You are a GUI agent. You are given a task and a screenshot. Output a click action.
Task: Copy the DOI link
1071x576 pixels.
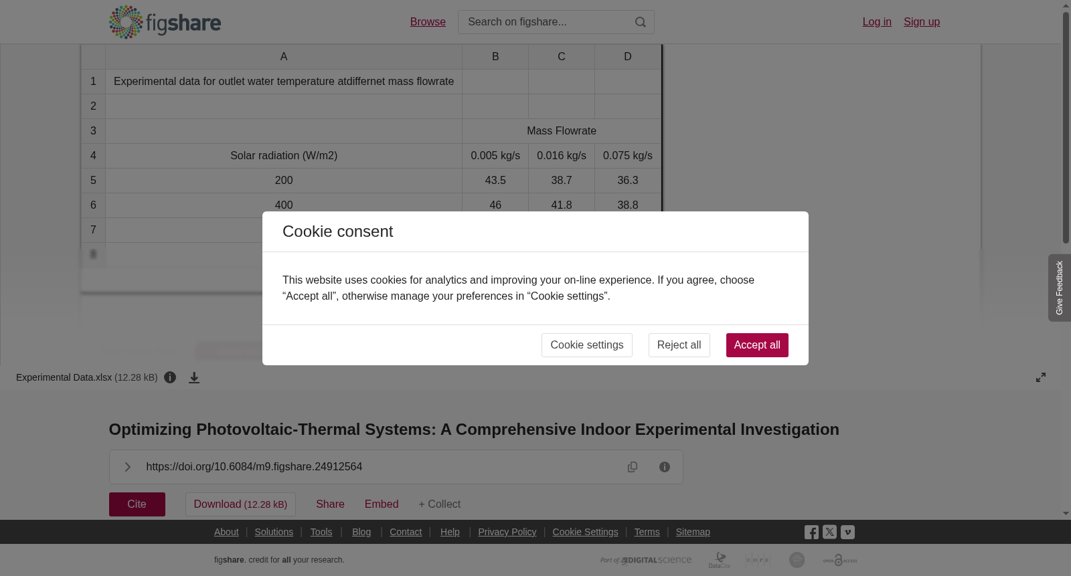tap(633, 467)
